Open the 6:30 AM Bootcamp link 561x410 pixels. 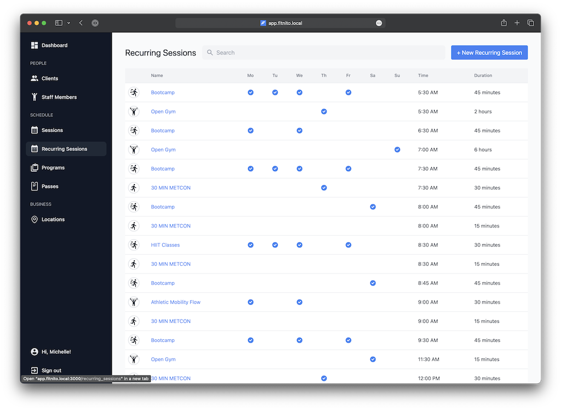163,130
